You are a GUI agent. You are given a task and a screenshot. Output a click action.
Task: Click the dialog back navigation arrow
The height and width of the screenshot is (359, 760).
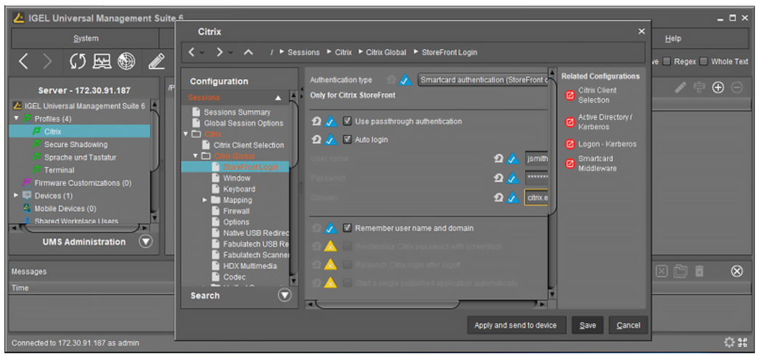[192, 52]
